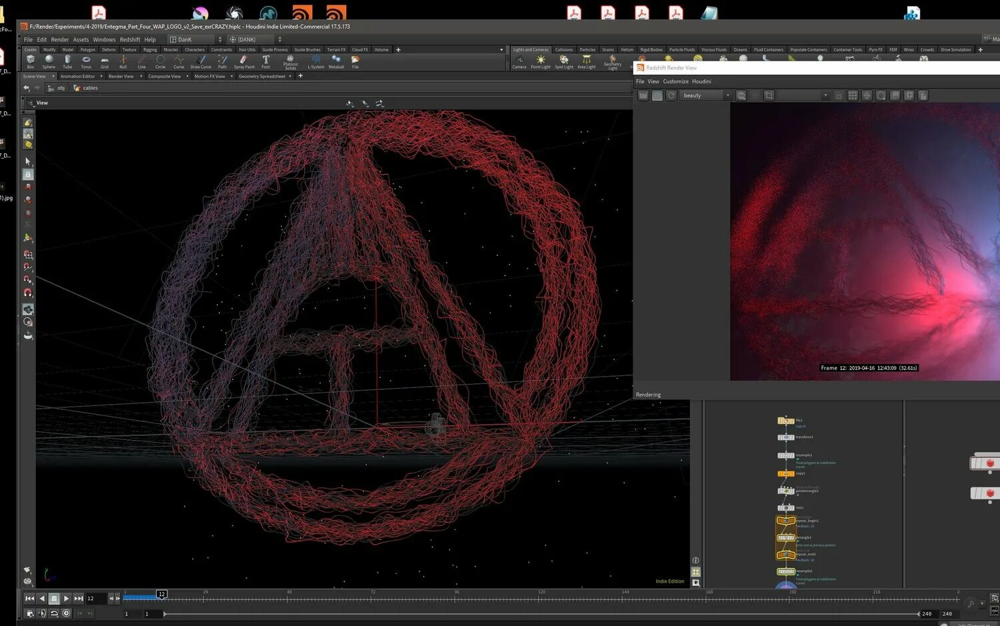Viewport: 1000px width, 626px height.
Task: Click the current frame number field
Action: pyautogui.click(x=95, y=599)
